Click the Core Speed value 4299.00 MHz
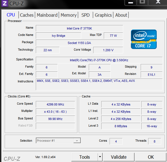Viewport: 167px width, 162px height. coord(55,104)
